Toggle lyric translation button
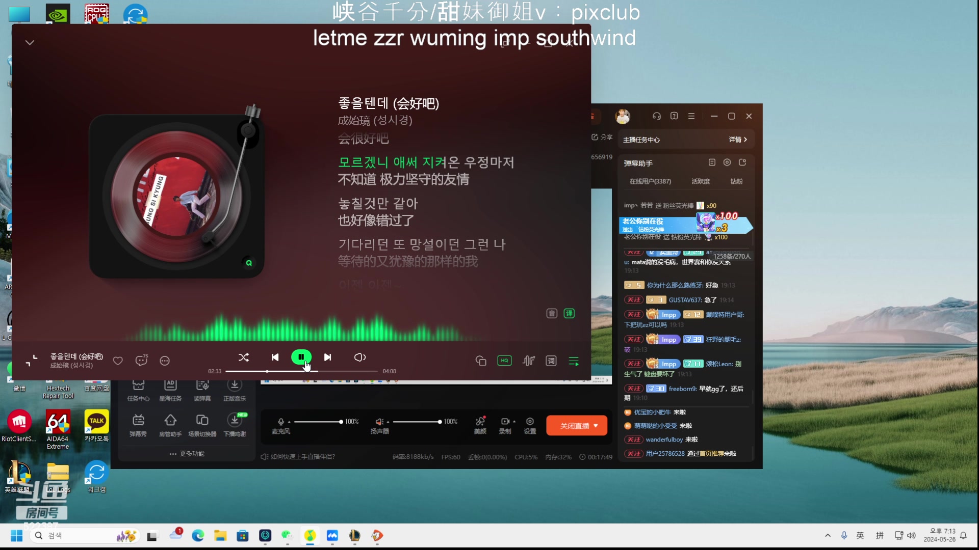The height and width of the screenshot is (550, 979). 569,313
